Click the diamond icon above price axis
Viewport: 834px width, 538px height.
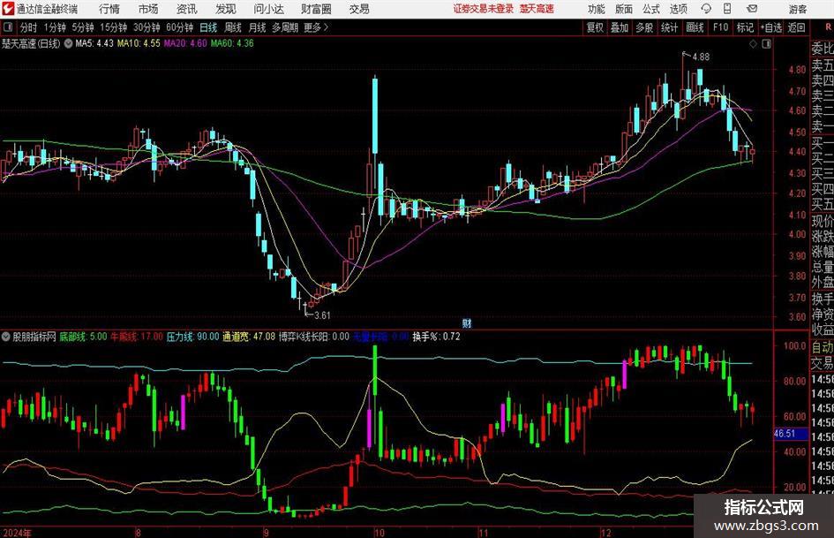(753, 44)
